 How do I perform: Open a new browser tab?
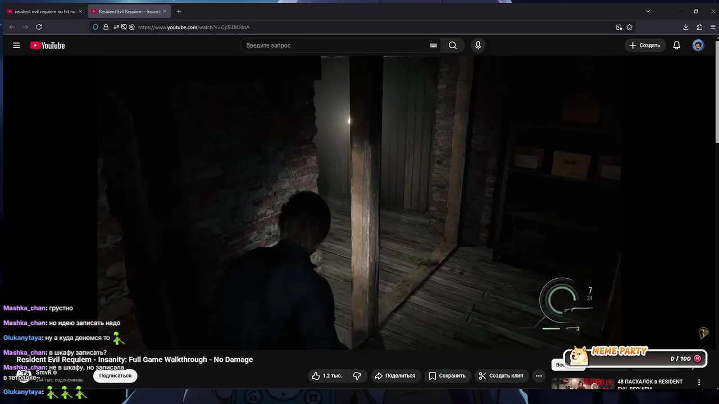[x=179, y=11]
